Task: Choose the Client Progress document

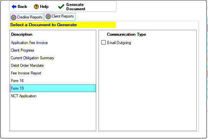Action: pos(23,50)
